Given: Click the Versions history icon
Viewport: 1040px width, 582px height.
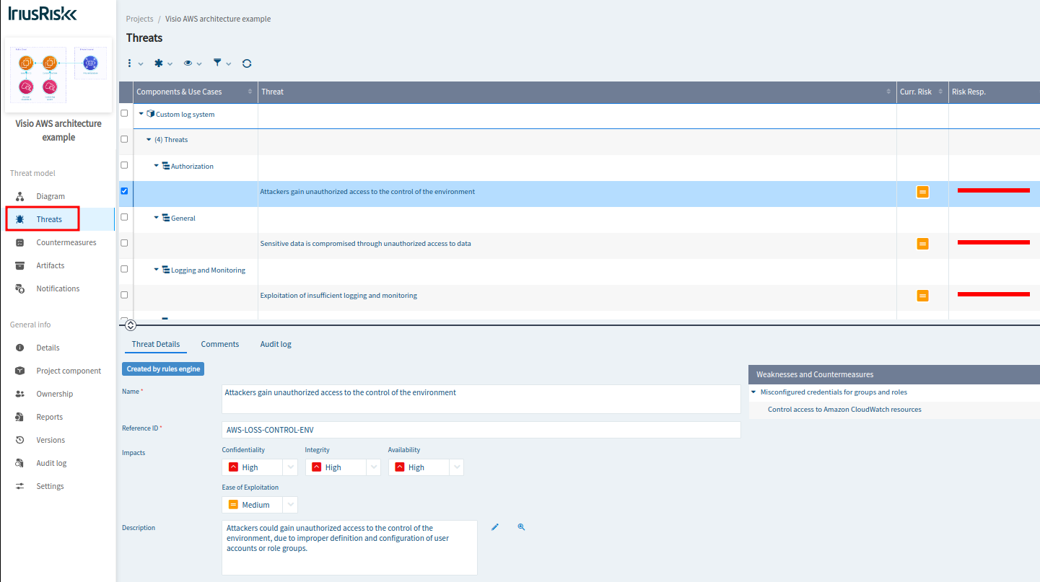Looking at the screenshot, I should tap(20, 440).
